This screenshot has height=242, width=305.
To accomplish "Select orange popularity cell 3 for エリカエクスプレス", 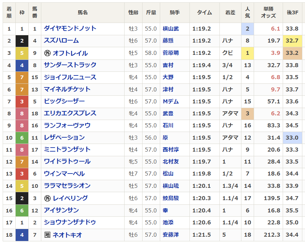I will click(x=247, y=113).
